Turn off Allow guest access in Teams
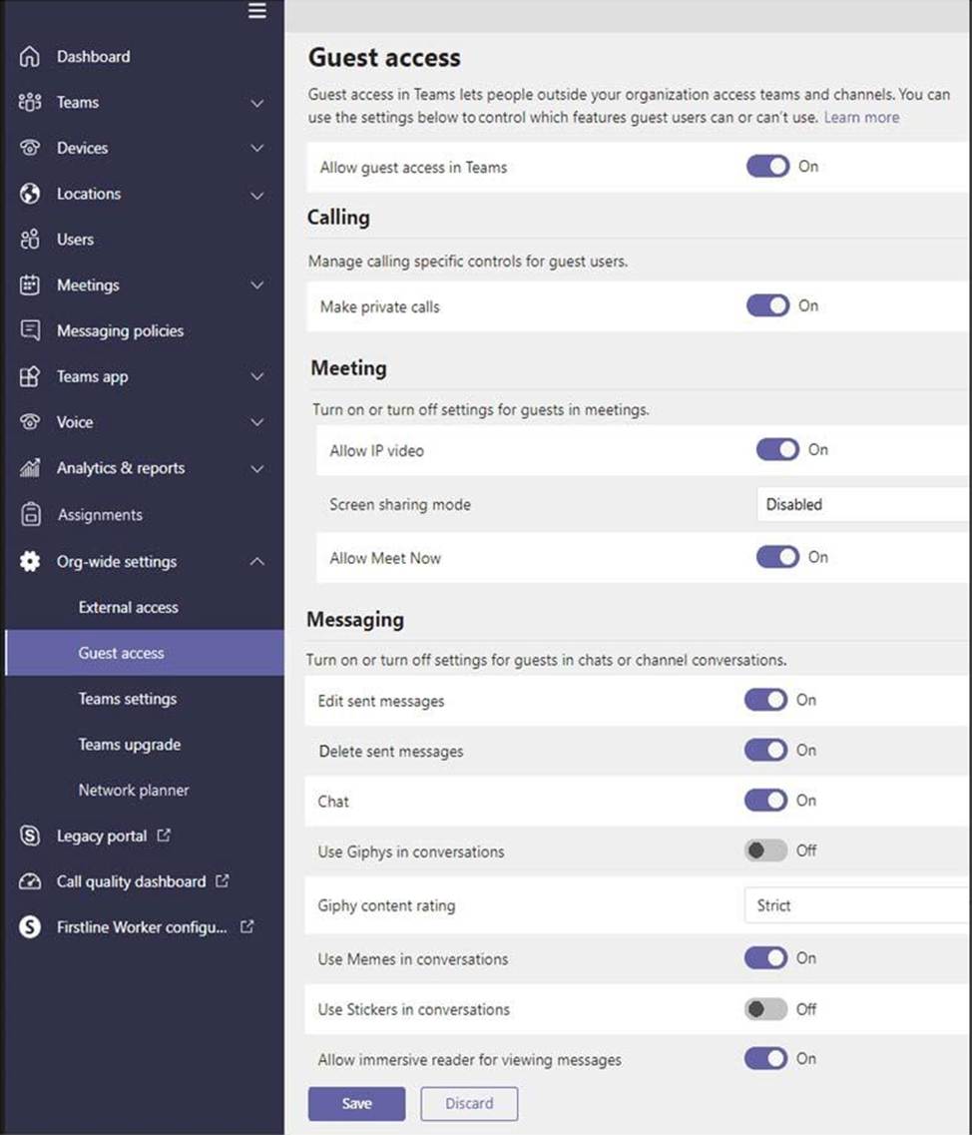This screenshot has height=1135, width=972. pyautogui.click(x=767, y=167)
